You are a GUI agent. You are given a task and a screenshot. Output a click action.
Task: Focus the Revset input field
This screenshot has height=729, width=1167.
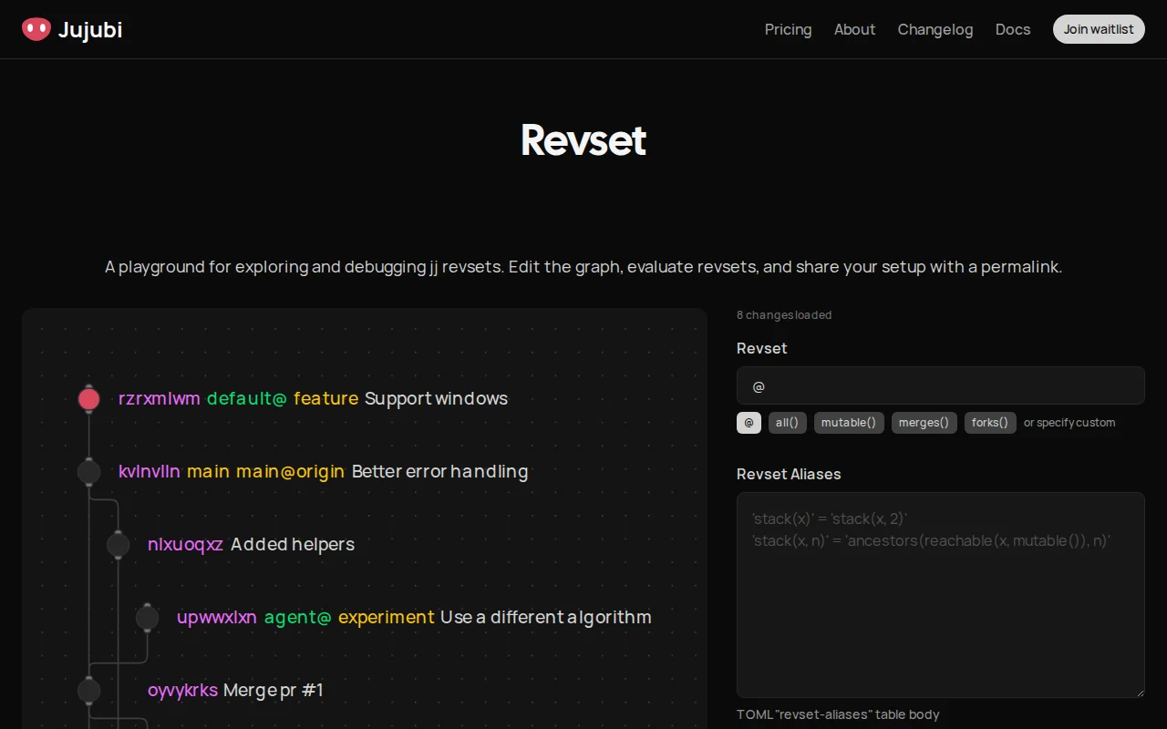click(940, 385)
